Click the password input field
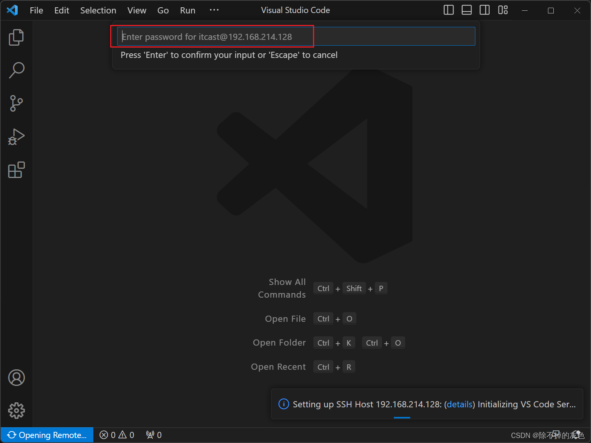This screenshot has height=443, width=591. [296, 36]
